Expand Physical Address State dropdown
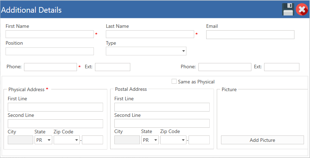 (43, 140)
